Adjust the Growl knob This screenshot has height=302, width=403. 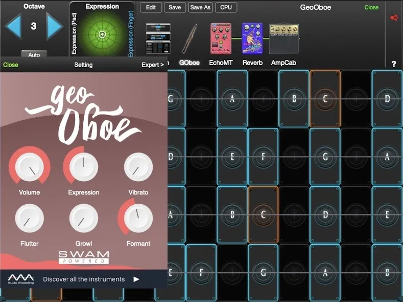(84, 218)
